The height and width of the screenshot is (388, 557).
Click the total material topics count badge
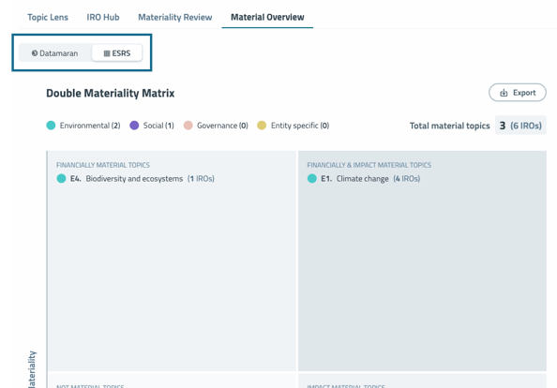pyautogui.click(x=520, y=126)
